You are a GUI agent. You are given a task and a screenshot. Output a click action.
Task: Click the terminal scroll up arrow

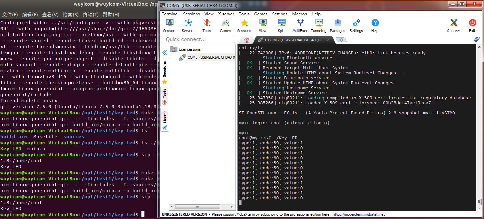[479, 47]
